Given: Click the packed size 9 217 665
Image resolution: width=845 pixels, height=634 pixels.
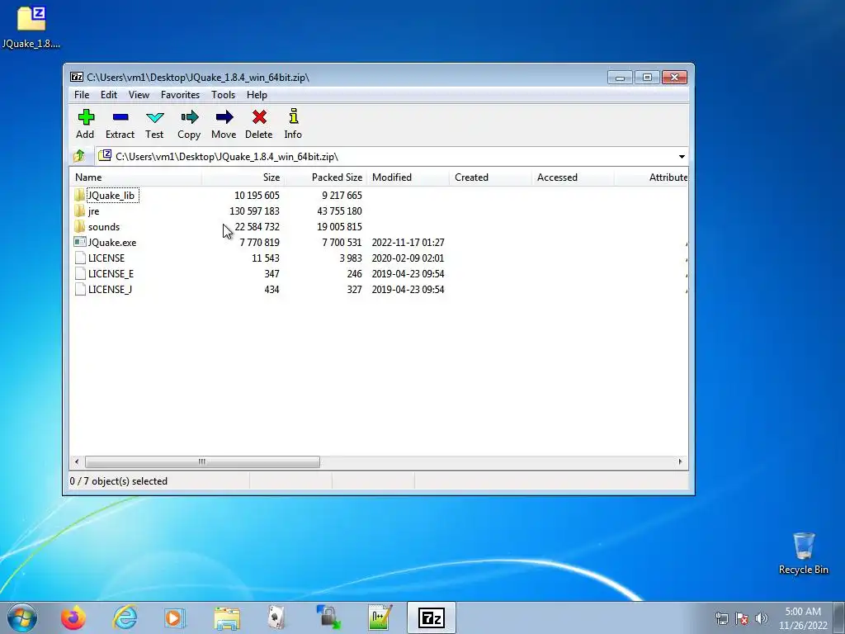Looking at the screenshot, I should [x=342, y=195].
